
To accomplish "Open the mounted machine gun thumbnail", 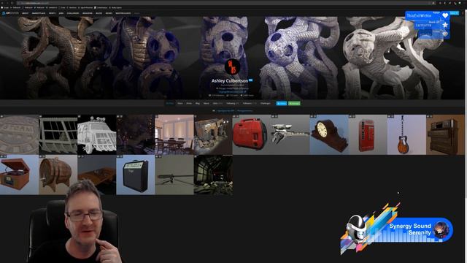I will coord(174,175).
